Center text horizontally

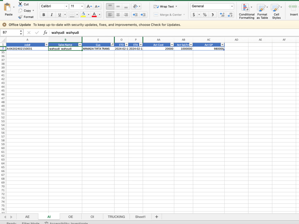118,15
